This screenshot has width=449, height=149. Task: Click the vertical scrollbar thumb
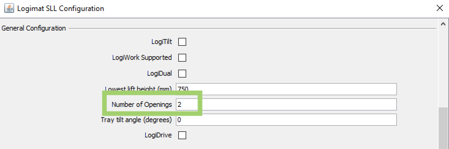click(x=443, y=128)
